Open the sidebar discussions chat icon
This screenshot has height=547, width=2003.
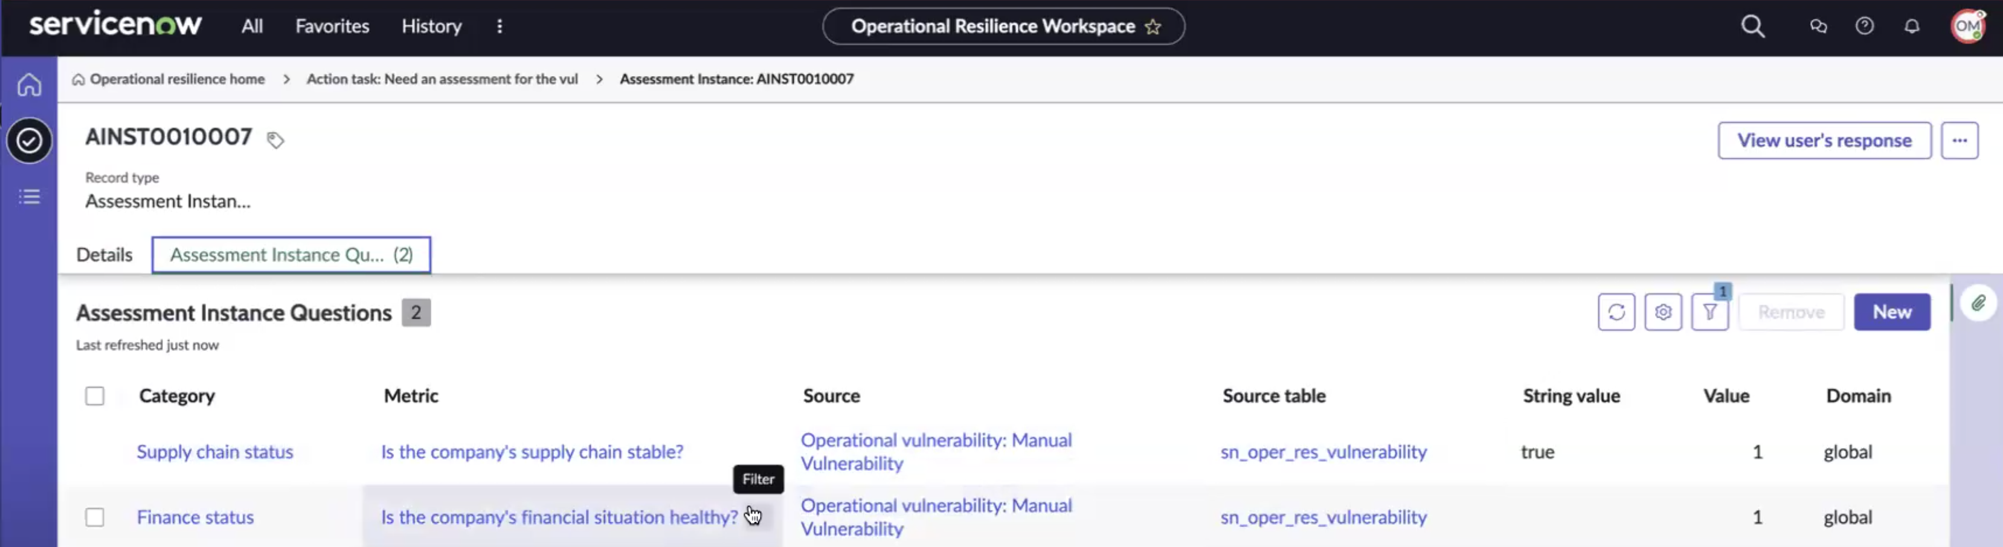coord(1818,27)
